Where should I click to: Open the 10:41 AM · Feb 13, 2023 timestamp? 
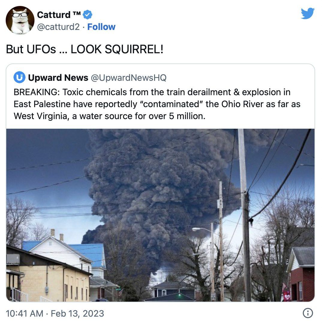click(x=55, y=313)
